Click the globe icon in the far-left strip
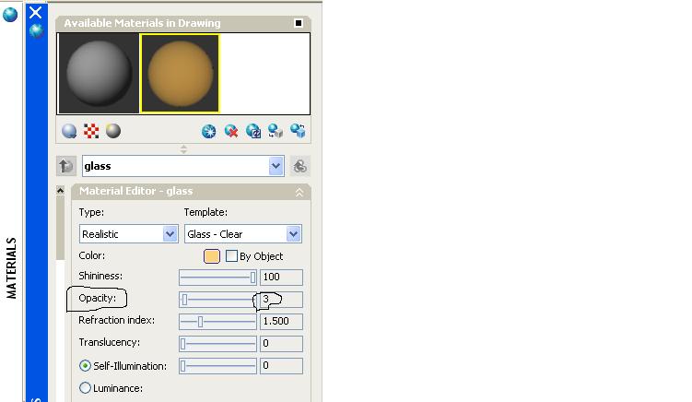Viewport: 692px width, 402px height. (10, 14)
